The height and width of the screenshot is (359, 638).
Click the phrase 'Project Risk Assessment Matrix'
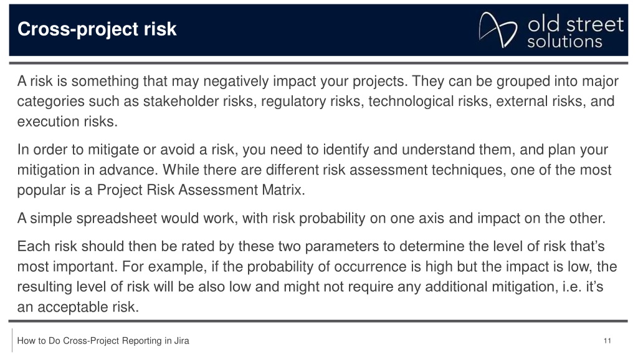pos(200,189)
